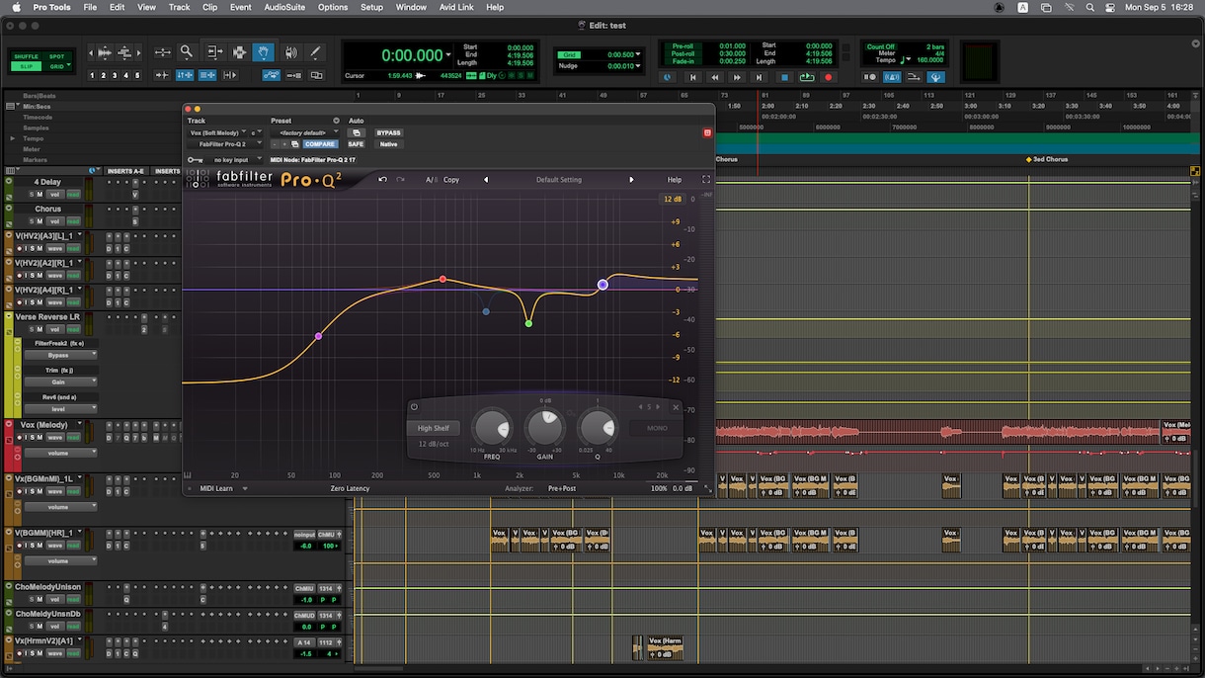
Task: Open the Avid Link menu
Action: 455,7
